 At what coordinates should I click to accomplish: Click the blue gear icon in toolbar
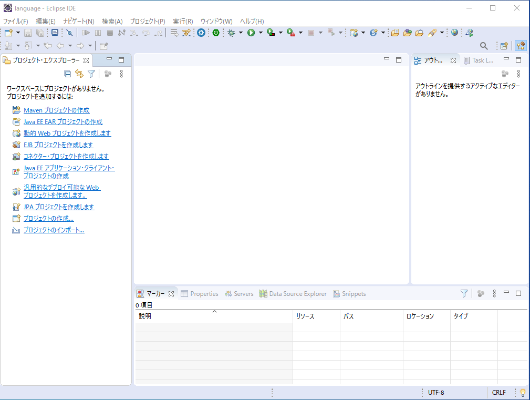coord(201,33)
